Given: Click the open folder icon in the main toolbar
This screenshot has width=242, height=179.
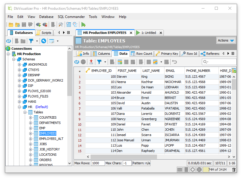Looking at the screenshot, I should (11, 25).
